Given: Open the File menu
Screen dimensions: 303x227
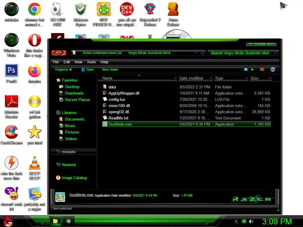Looking at the screenshot, I should pyautogui.click(x=56, y=62).
